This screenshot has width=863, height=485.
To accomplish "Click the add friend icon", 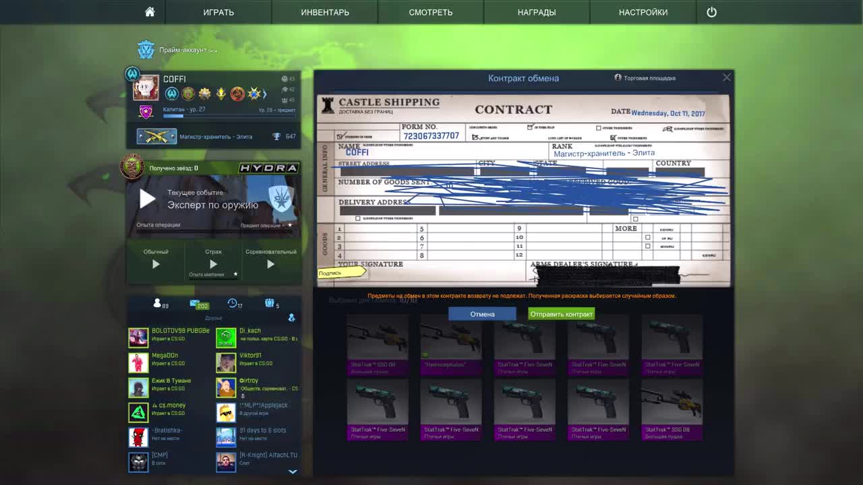I will pyautogui.click(x=291, y=317).
